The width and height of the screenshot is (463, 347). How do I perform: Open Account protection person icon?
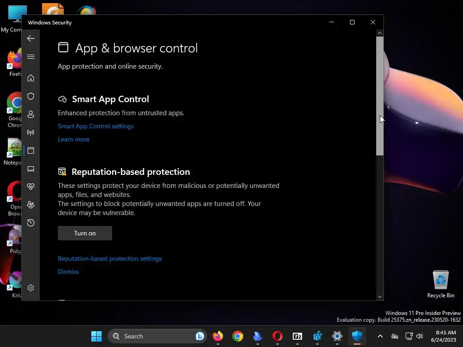[x=31, y=114]
